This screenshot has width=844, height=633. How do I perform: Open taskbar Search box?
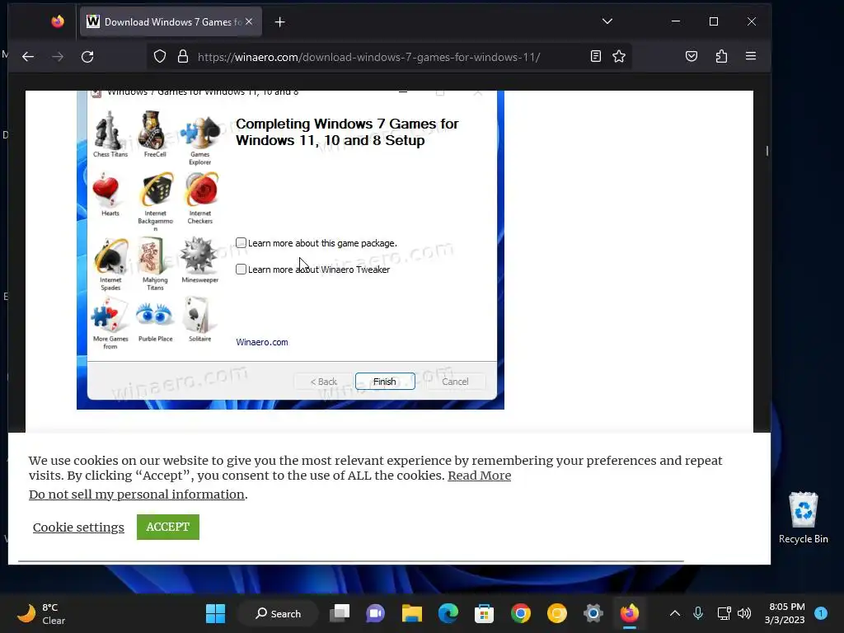pos(279,613)
